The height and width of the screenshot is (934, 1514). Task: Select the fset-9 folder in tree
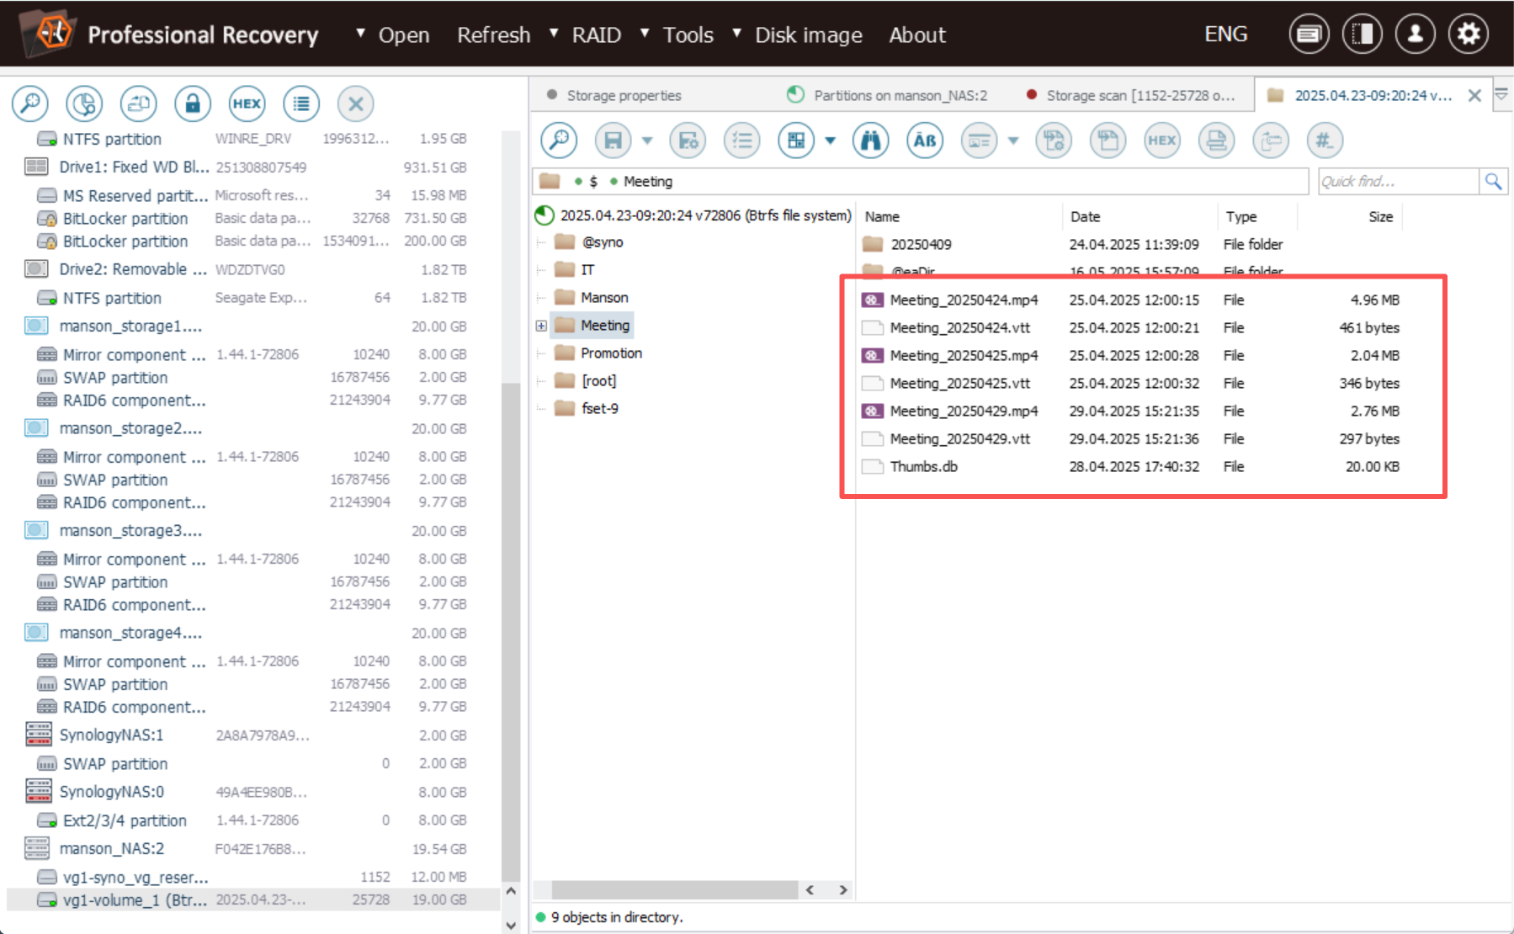(599, 409)
